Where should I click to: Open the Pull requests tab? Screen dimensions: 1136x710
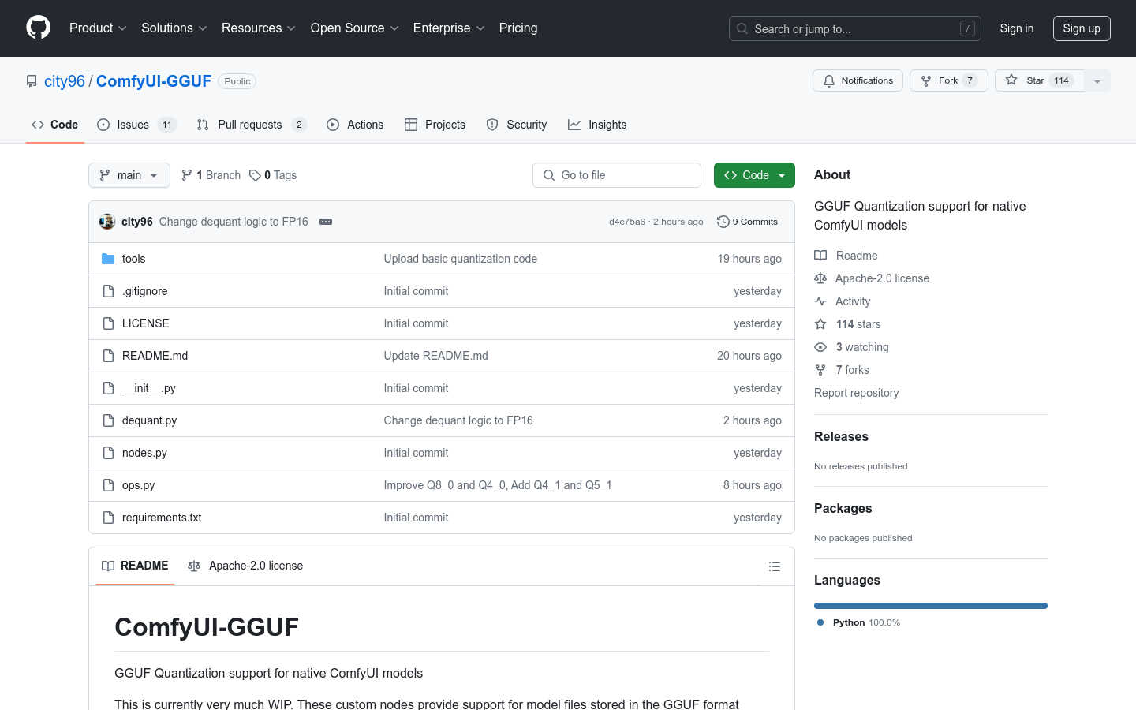tap(251, 125)
